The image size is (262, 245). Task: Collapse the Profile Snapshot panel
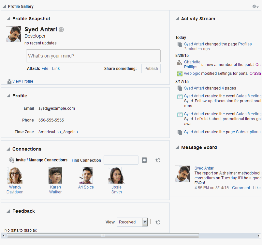(8, 19)
